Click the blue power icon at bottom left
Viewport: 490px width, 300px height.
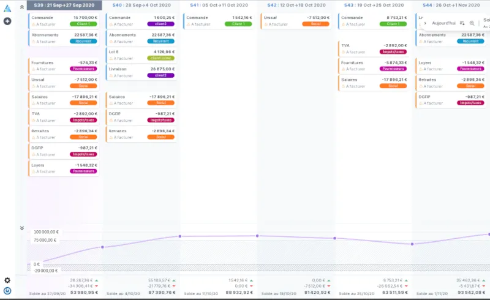7,291
